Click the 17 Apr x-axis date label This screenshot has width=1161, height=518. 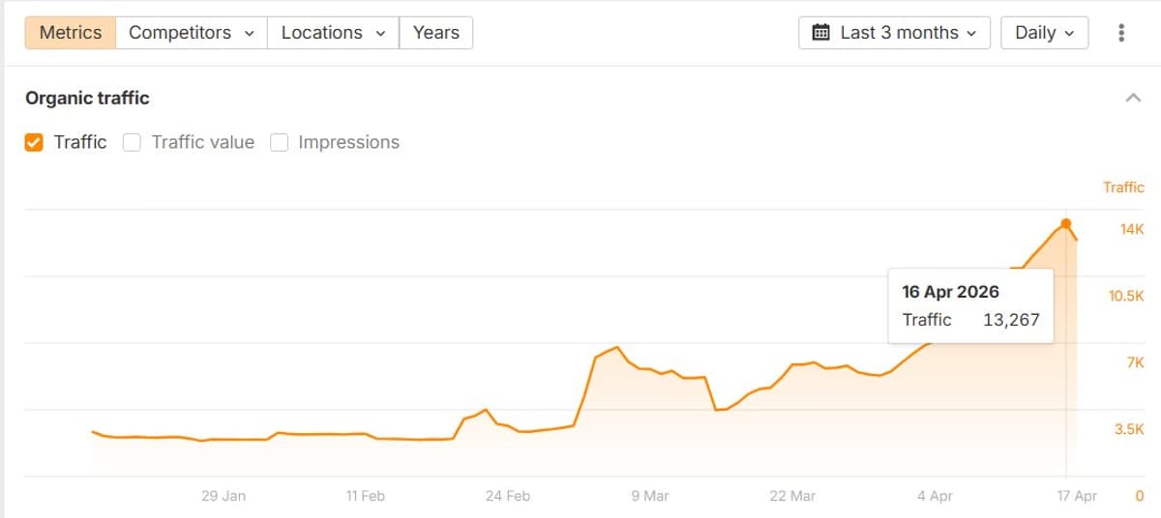pyautogui.click(x=1076, y=496)
